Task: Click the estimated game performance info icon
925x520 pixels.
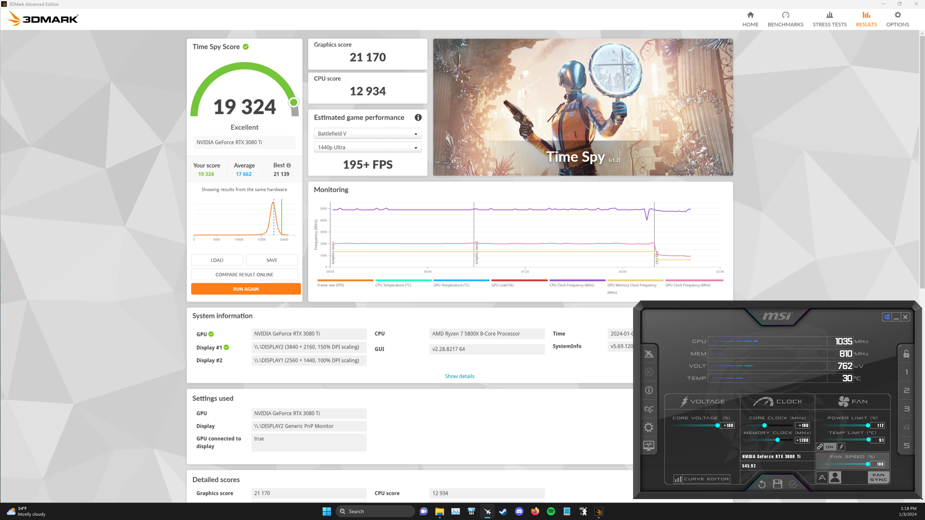Action: (418, 117)
